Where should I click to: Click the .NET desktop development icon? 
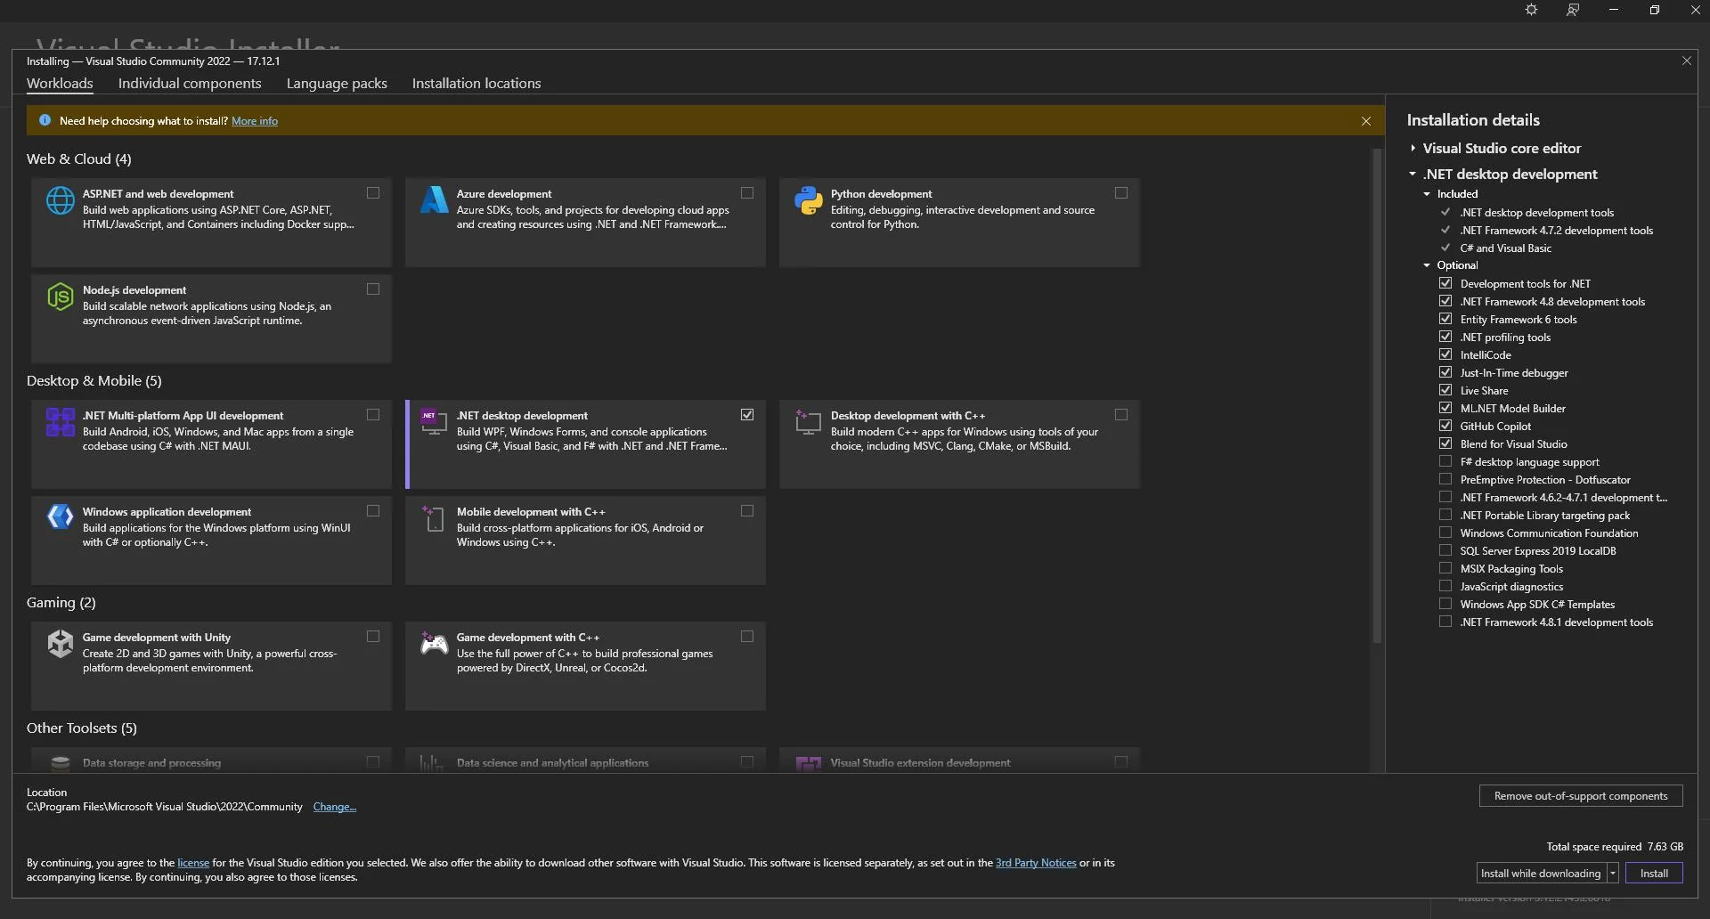(x=434, y=423)
